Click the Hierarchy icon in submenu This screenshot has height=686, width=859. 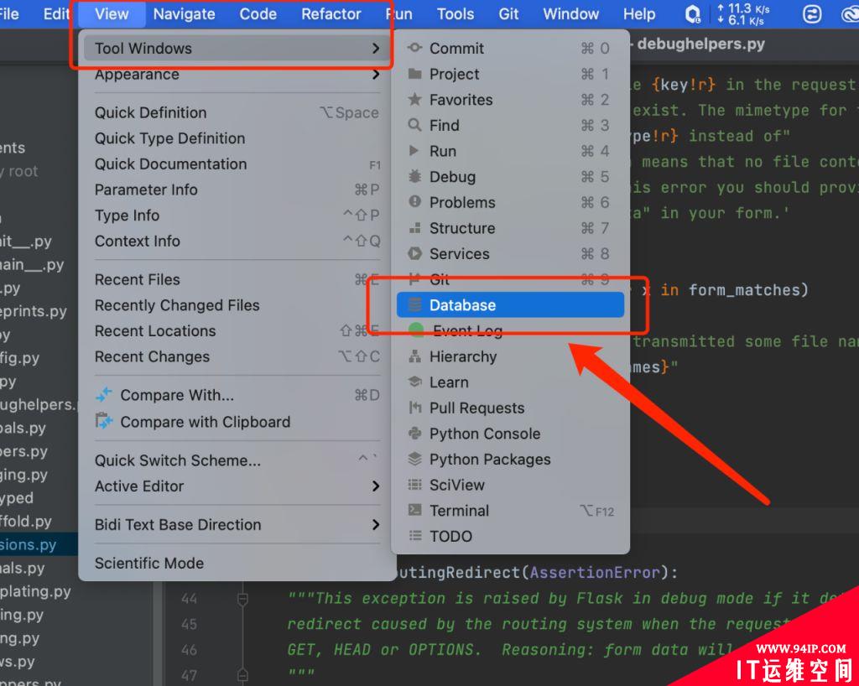414,356
